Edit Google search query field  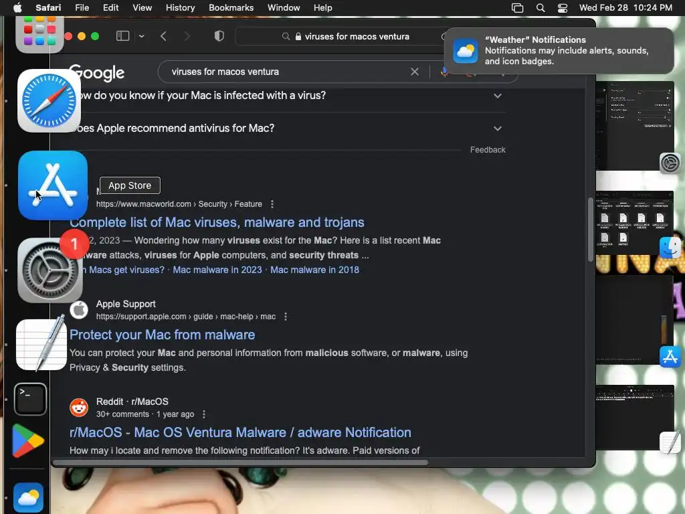(284, 72)
